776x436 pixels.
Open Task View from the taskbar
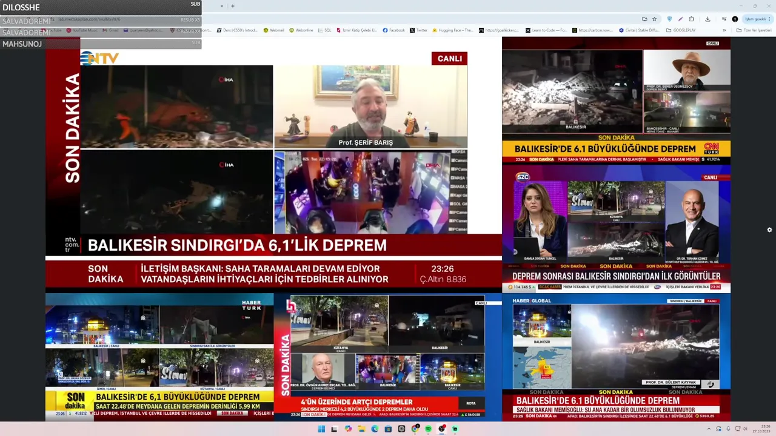coord(334,429)
